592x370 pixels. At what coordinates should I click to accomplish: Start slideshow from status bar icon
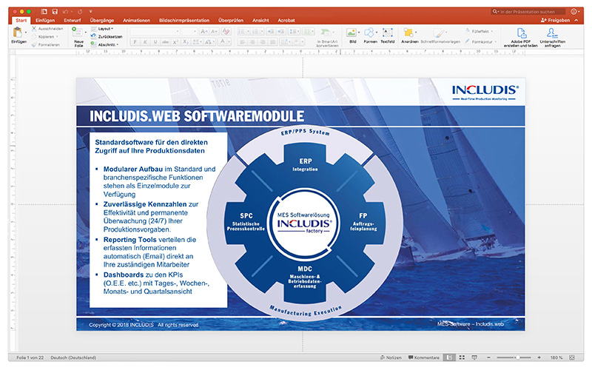tap(474, 357)
